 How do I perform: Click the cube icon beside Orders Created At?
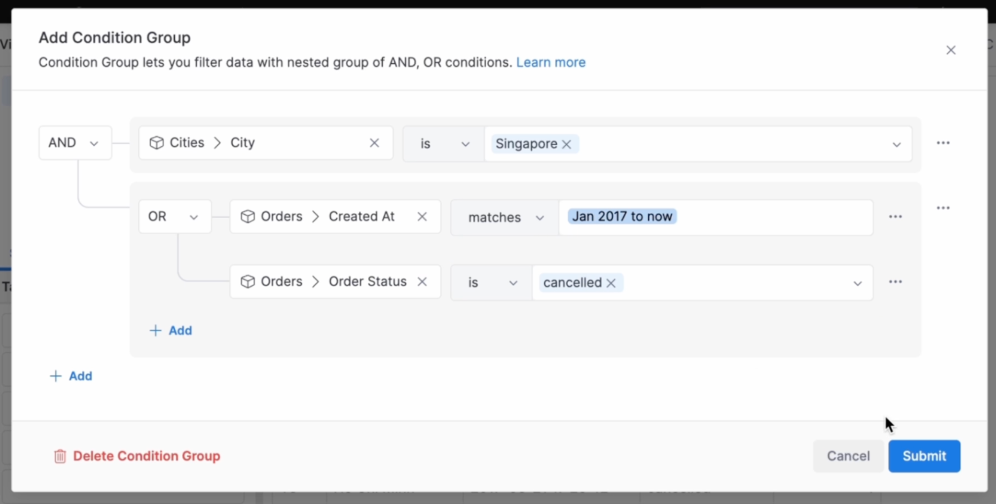click(x=248, y=216)
